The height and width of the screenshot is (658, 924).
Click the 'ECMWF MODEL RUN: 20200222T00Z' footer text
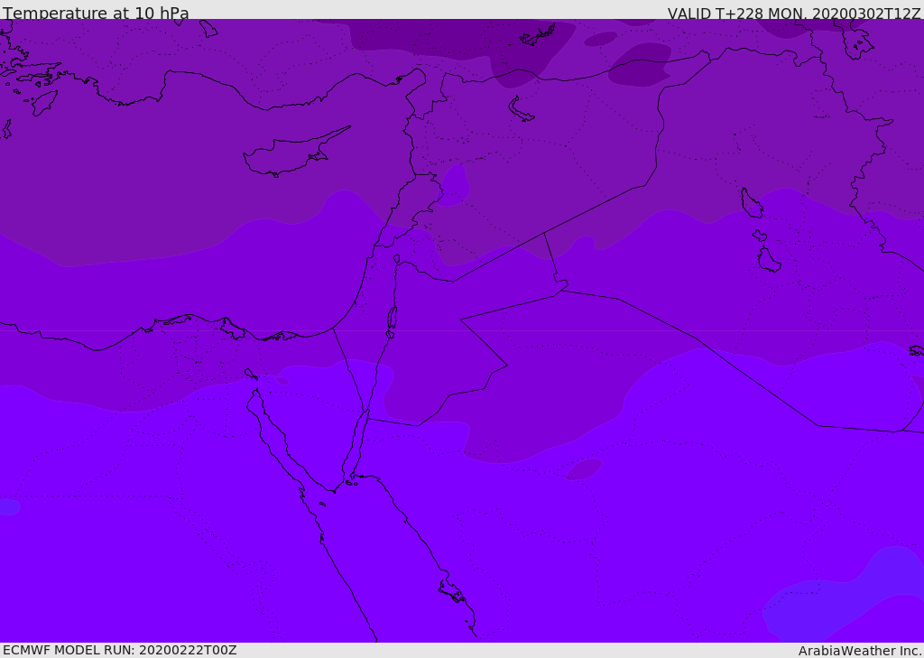click(x=120, y=650)
